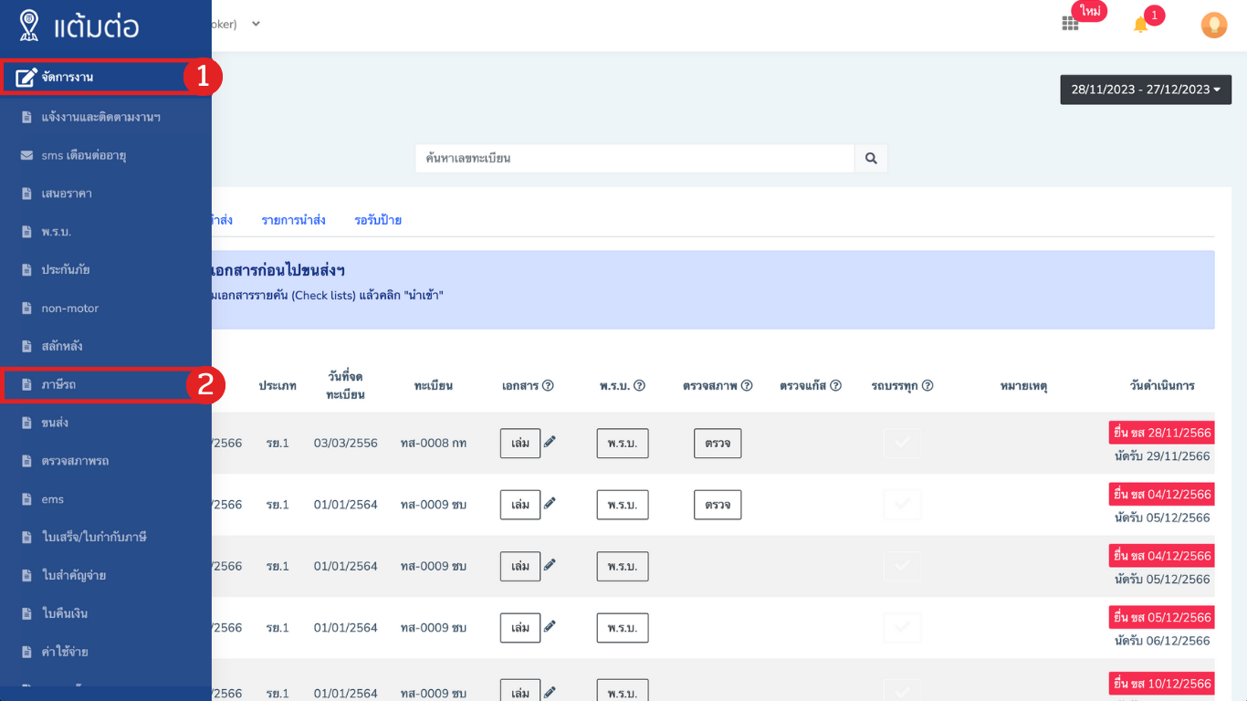Open the document icon for สลักหลัง
The width and height of the screenshot is (1247, 701).
coord(26,346)
